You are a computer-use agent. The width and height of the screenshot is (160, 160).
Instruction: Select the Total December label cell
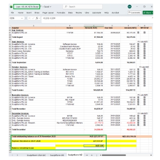coord(33,130)
